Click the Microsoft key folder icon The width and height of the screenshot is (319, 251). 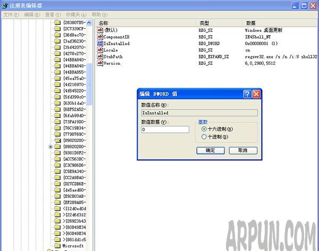58,246
